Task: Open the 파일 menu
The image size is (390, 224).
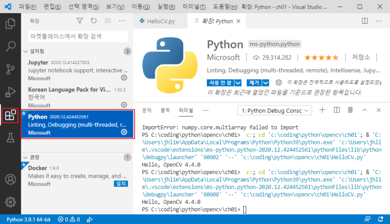Action: click(27, 7)
